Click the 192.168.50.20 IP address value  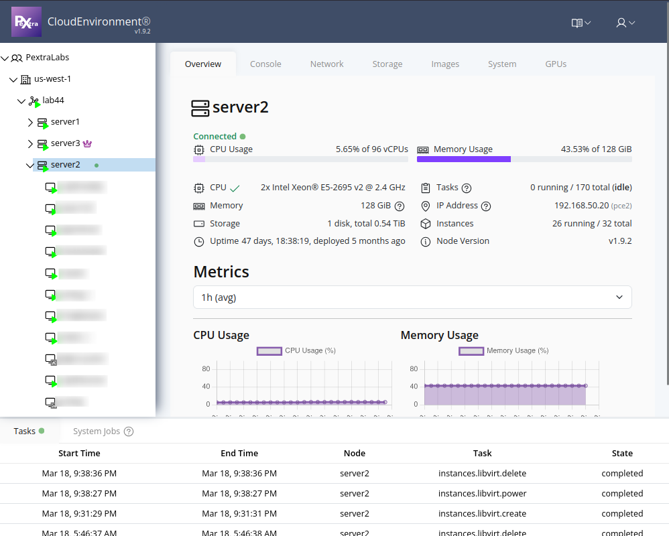pos(582,206)
